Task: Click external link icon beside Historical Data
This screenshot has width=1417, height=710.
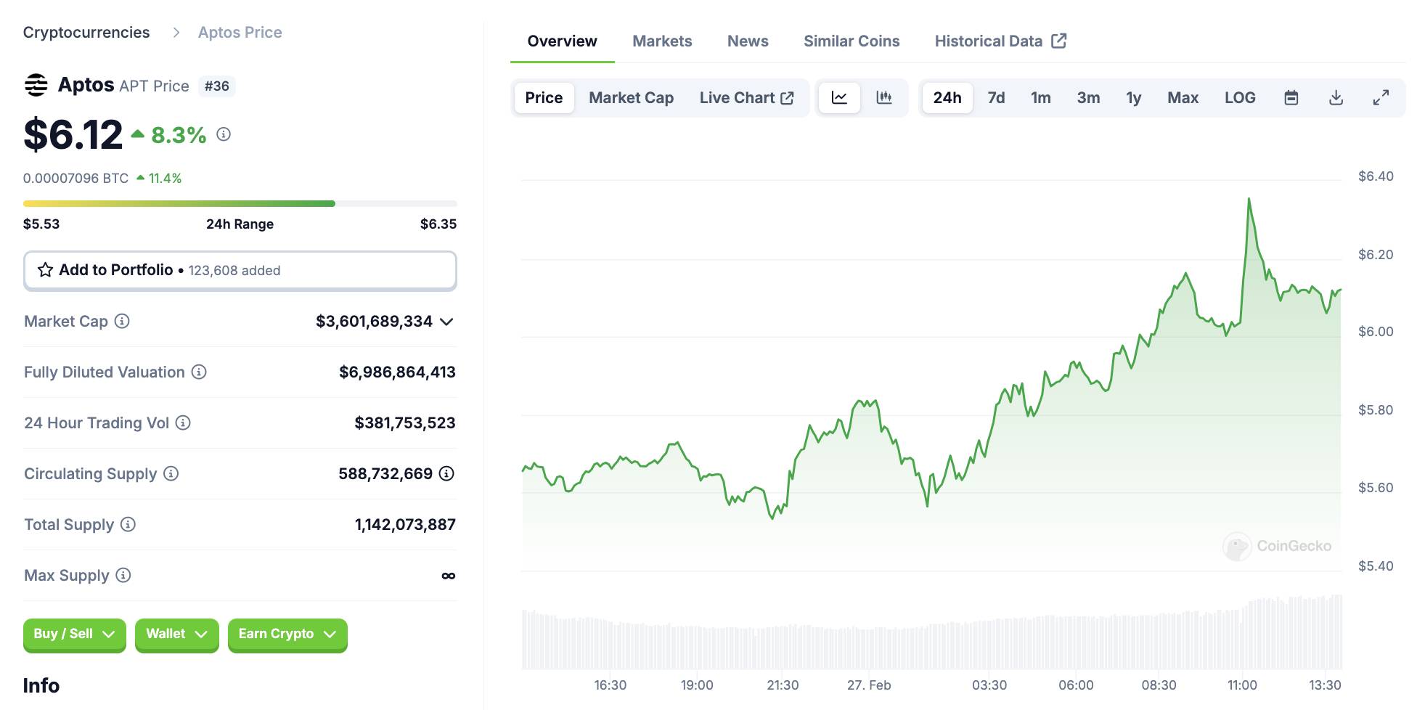Action: (x=1059, y=41)
